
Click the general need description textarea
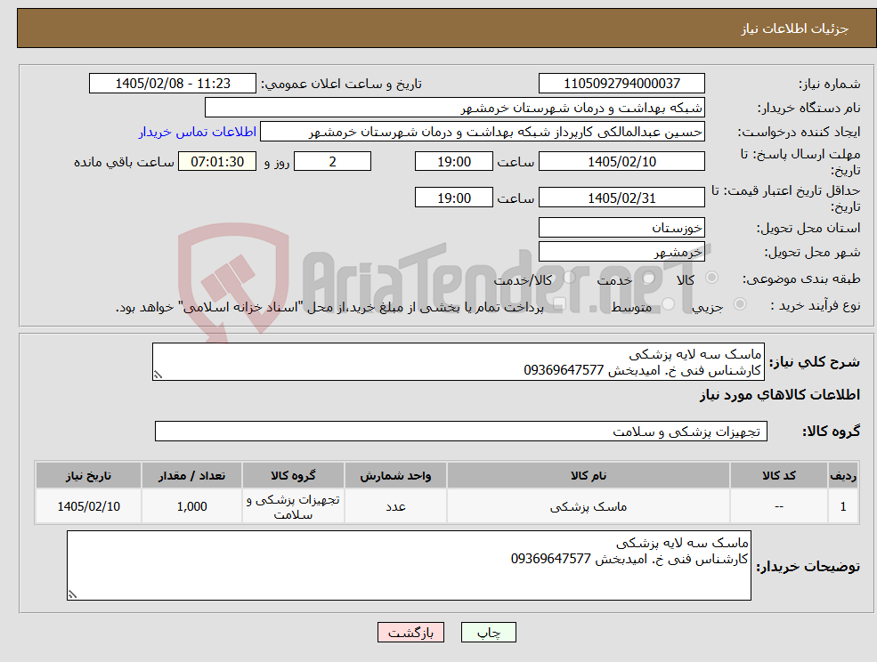[x=458, y=362]
